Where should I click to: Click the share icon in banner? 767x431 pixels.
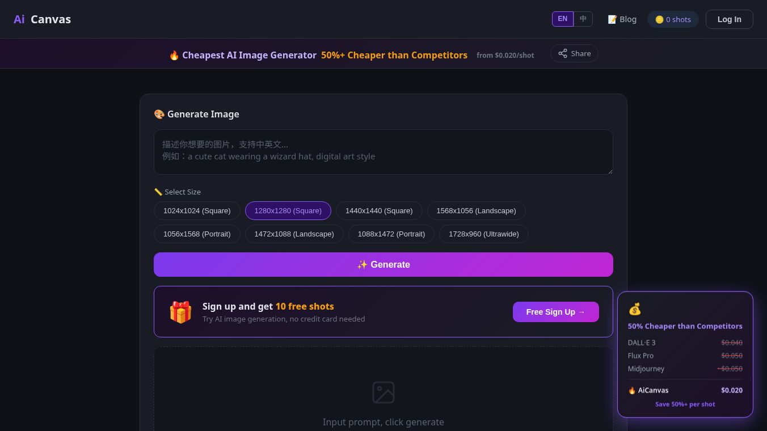click(x=563, y=53)
